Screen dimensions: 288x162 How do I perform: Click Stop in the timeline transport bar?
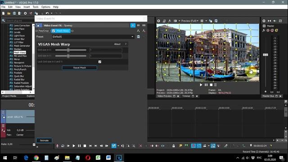pyautogui.click(x=85, y=146)
